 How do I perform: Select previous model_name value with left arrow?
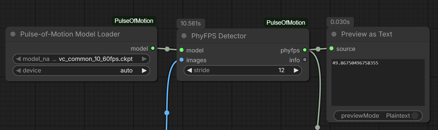pyautogui.click(x=18, y=59)
